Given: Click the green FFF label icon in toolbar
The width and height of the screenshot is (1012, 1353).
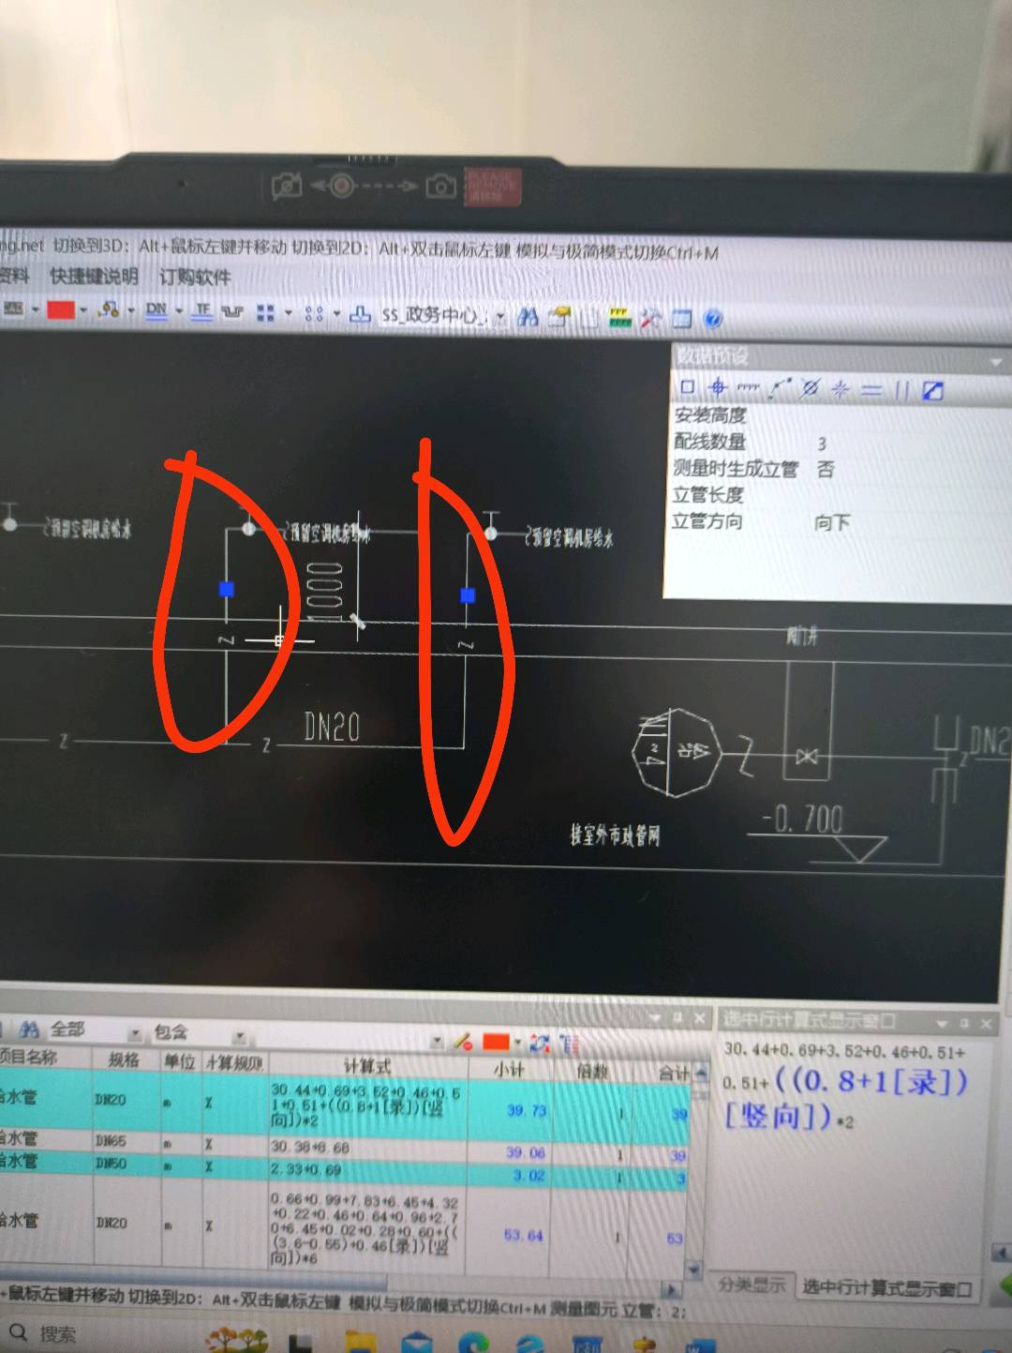Looking at the screenshot, I should (x=620, y=318).
